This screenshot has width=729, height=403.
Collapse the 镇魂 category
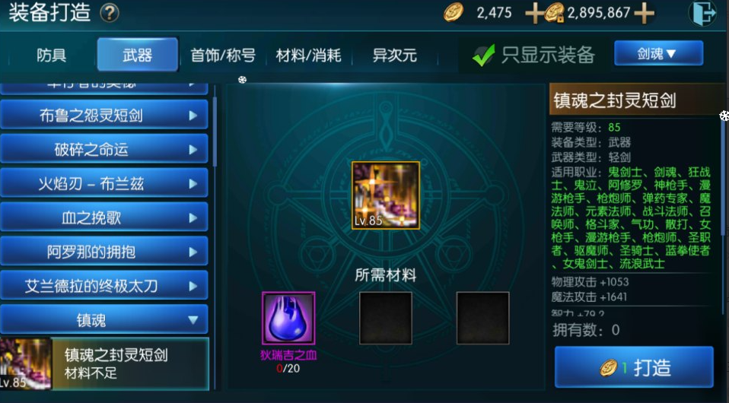click(x=104, y=320)
